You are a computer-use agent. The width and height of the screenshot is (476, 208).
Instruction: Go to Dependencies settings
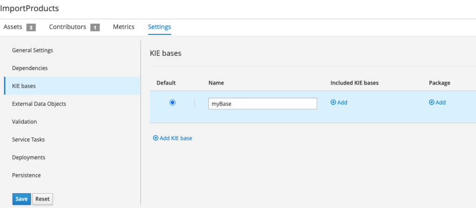[30, 68]
